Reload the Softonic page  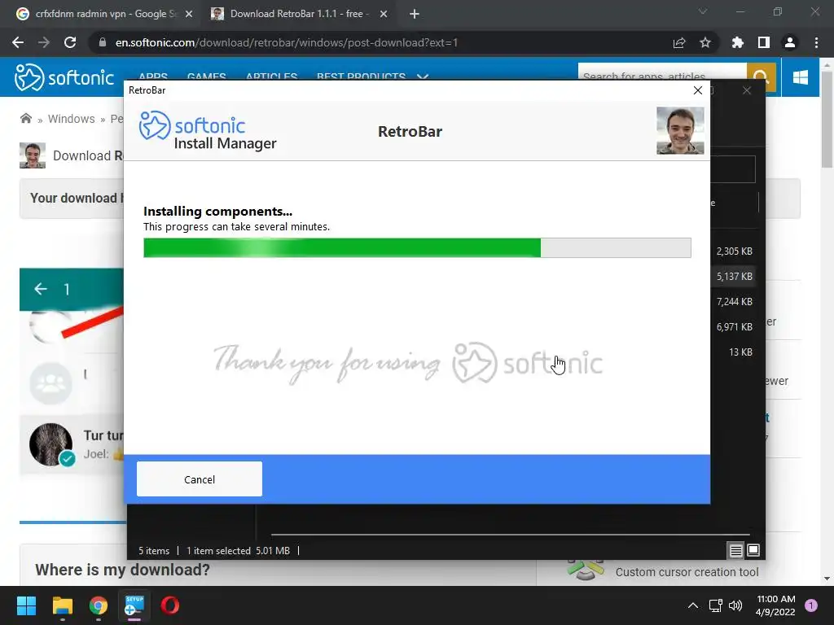coord(70,42)
